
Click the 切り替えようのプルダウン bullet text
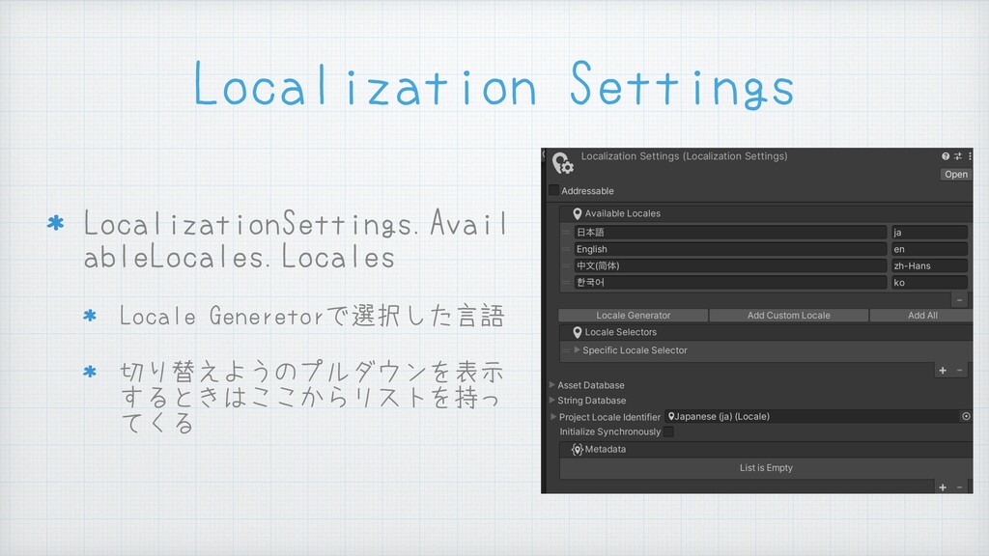pyautogui.click(x=312, y=397)
